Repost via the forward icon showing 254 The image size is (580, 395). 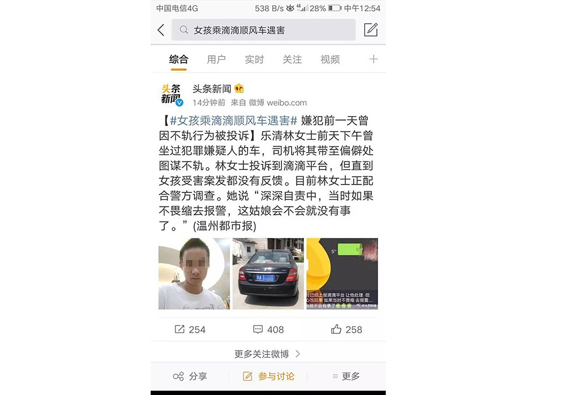coord(179,329)
